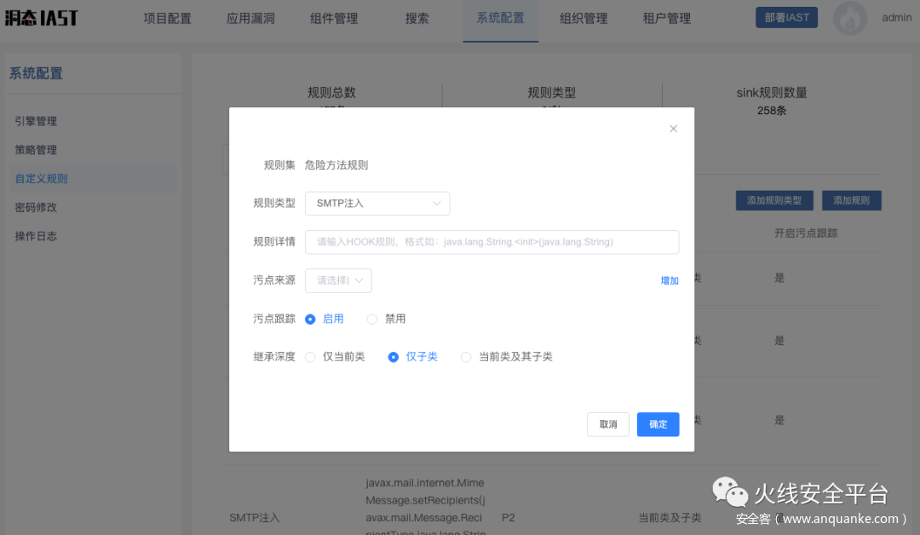Open 项目配置 tab
Viewport: 920px width, 535px height.
pyautogui.click(x=167, y=19)
